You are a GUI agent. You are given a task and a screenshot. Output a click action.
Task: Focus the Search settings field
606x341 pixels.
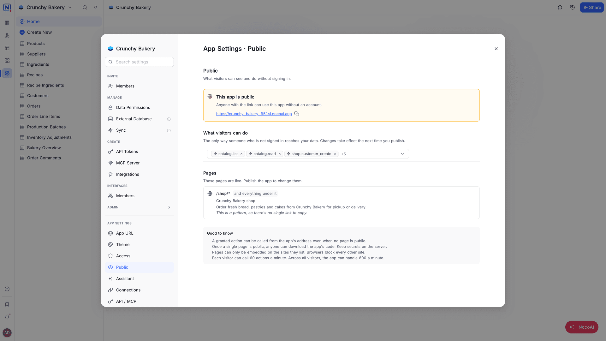click(x=139, y=62)
